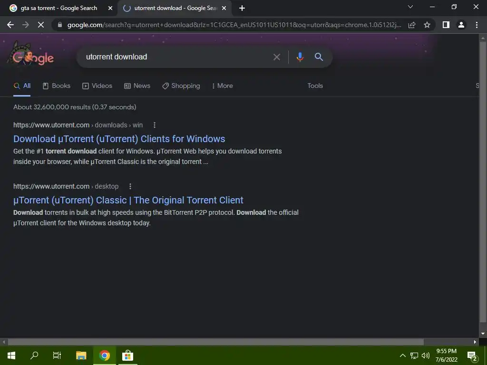Open network status tray icon
487x365 pixels.
pyautogui.click(x=414, y=355)
